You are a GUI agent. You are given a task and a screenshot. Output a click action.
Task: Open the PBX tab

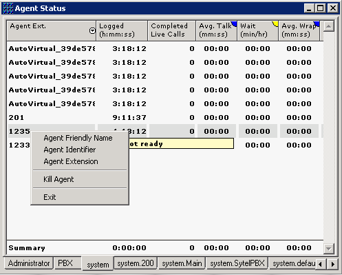(x=65, y=263)
